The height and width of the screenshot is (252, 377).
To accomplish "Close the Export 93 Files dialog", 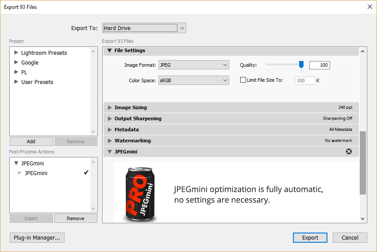I will coord(370,7).
